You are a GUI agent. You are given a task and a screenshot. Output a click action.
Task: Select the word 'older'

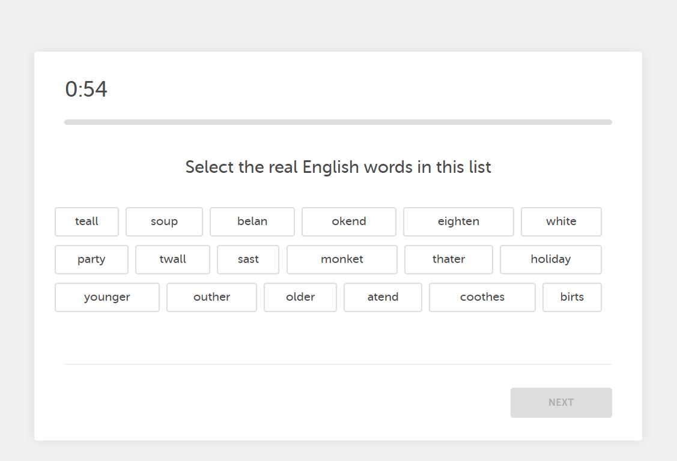pos(300,297)
